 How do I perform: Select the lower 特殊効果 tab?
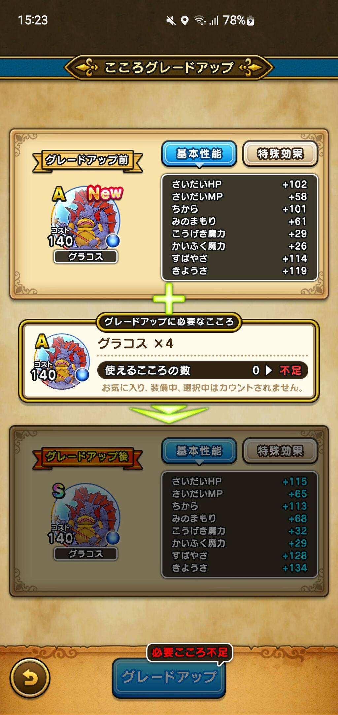pos(280,451)
